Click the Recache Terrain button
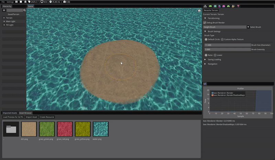This screenshot has width=275, height=160. (211, 10)
